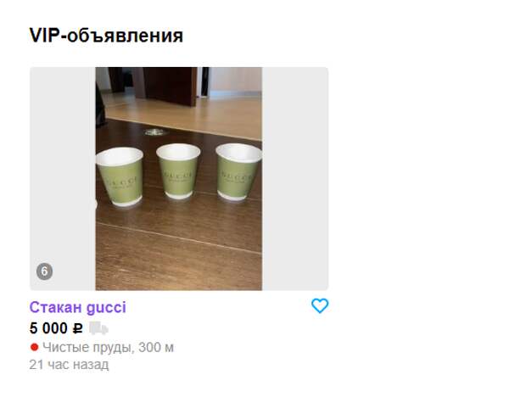
Task: Click the red metro line dot
Action: point(34,347)
